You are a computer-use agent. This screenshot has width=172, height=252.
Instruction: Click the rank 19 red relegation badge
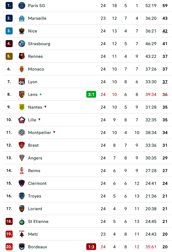coord(9,234)
